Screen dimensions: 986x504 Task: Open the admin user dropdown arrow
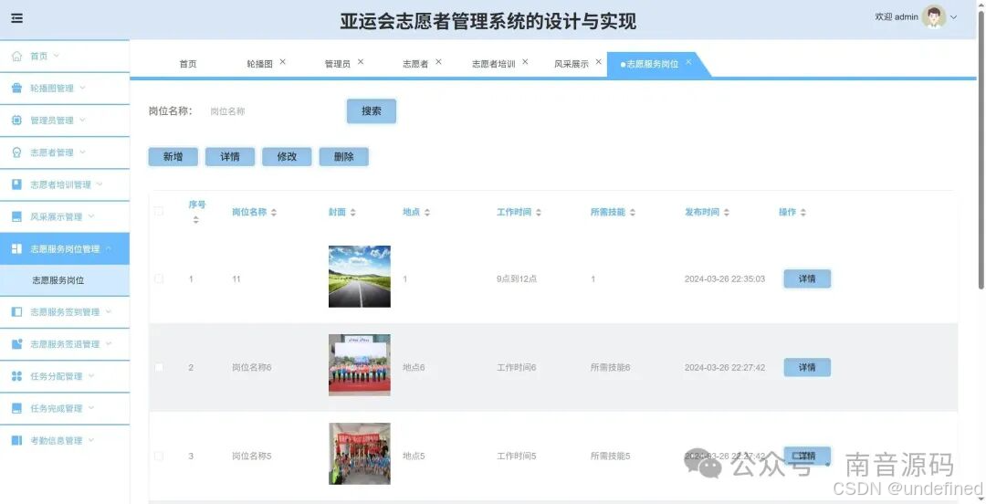pos(953,17)
